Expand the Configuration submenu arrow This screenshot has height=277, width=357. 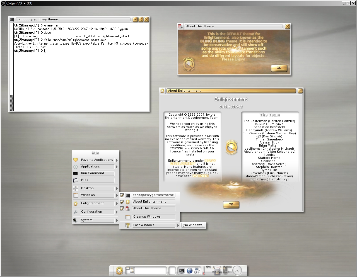tap(117, 212)
